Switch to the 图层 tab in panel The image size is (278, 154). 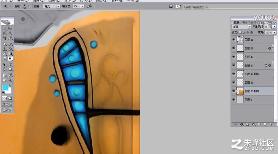[236, 23]
